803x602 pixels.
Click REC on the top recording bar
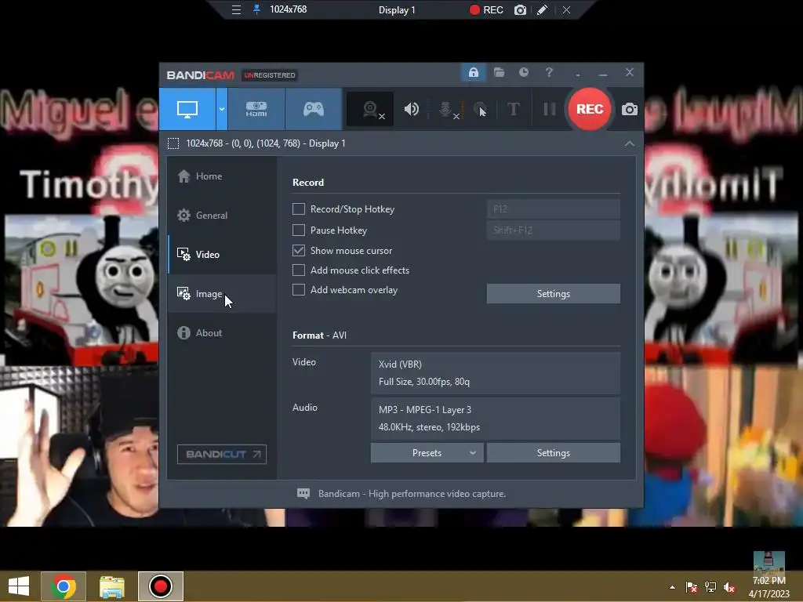coord(486,9)
